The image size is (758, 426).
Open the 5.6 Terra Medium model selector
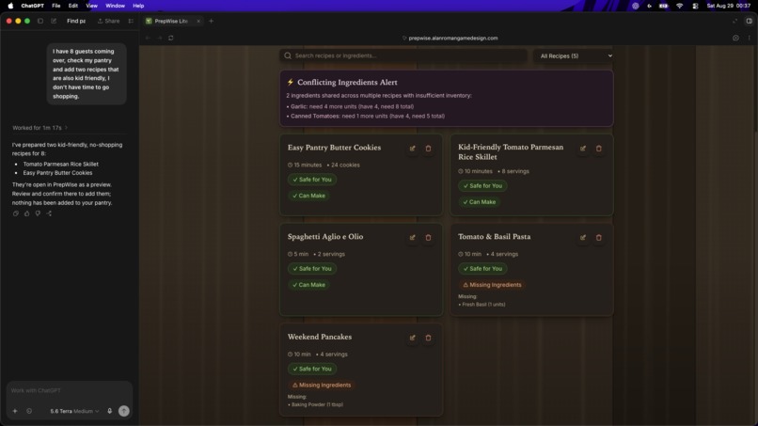point(74,411)
